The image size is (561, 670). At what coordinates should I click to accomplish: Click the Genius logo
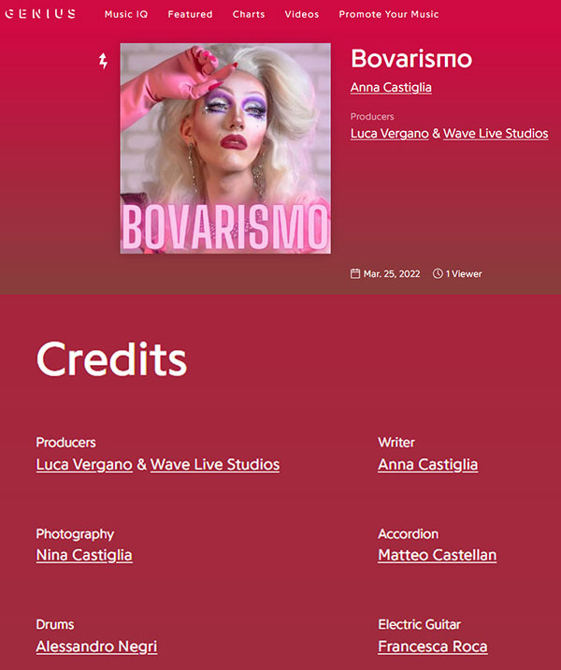(x=40, y=14)
